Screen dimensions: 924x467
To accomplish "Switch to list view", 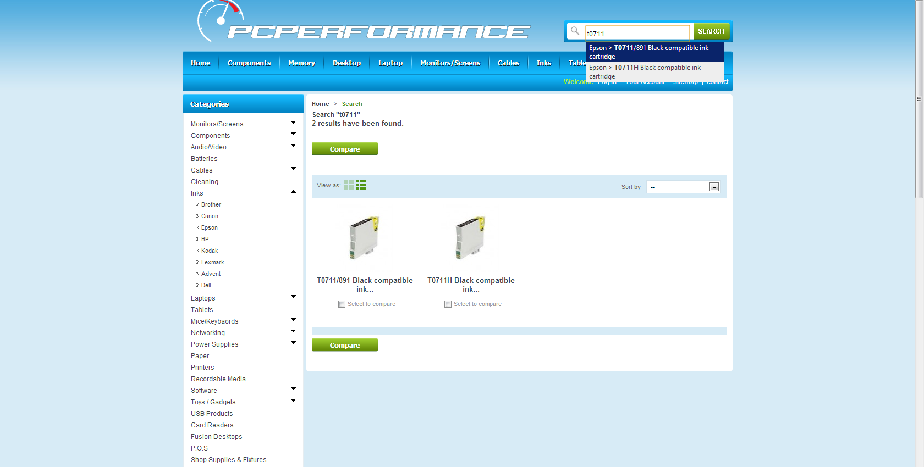I will pos(361,185).
